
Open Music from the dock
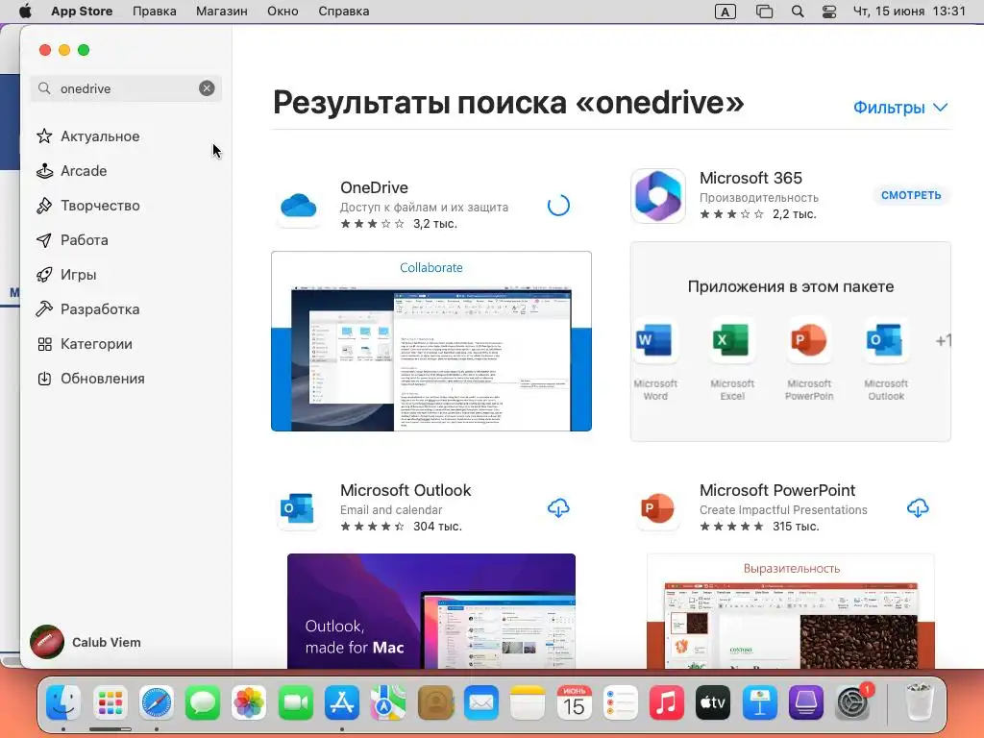tap(667, 702)
